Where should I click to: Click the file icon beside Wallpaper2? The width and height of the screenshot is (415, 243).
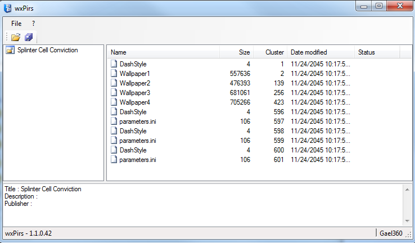pos(114,83)
